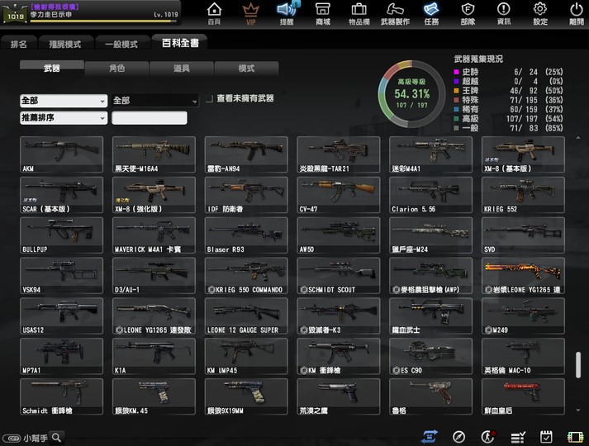Screen dimensions: 589x446
Task: Click the compass icon in bottom bar
Action: pos(459,436)
